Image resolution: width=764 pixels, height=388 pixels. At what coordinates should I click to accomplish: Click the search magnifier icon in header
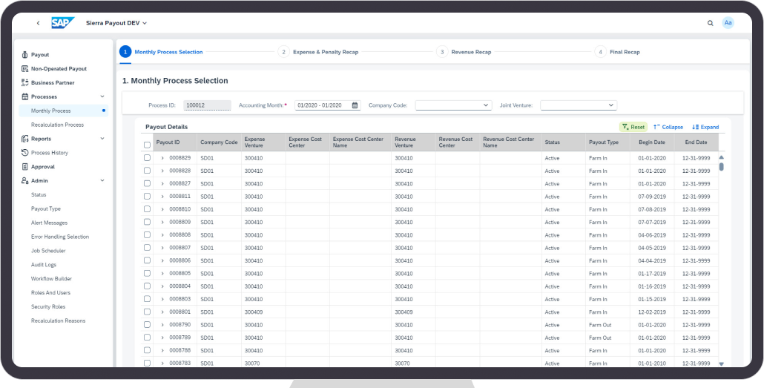(x=711, y=23)
